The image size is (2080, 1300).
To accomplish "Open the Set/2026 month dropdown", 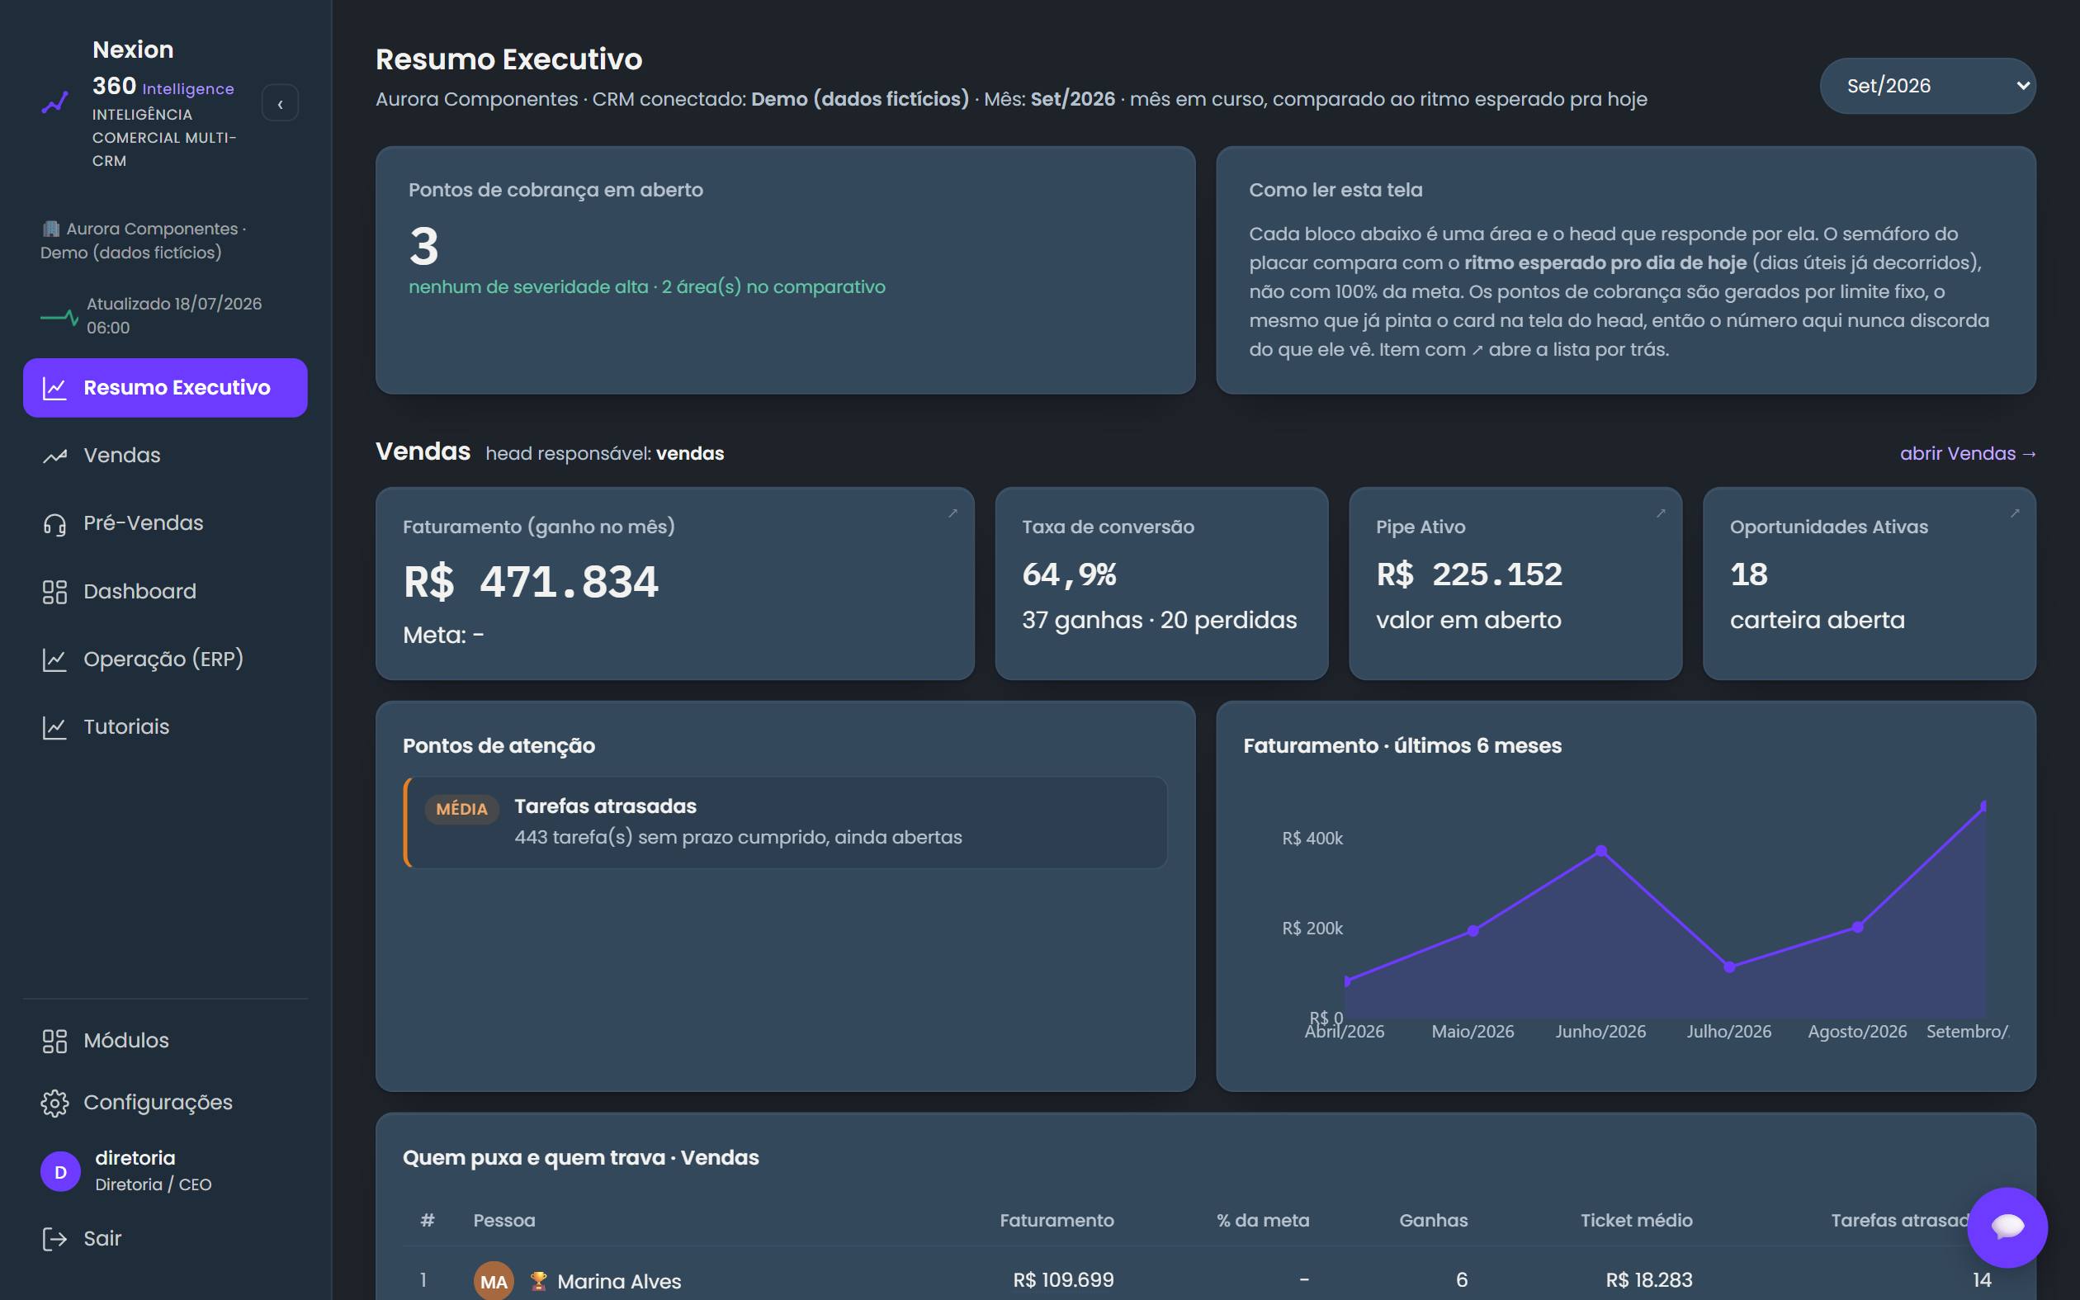I will (1927, 86).
